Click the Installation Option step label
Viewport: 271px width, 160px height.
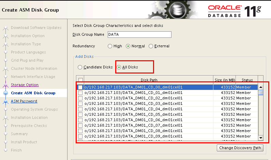28,36
